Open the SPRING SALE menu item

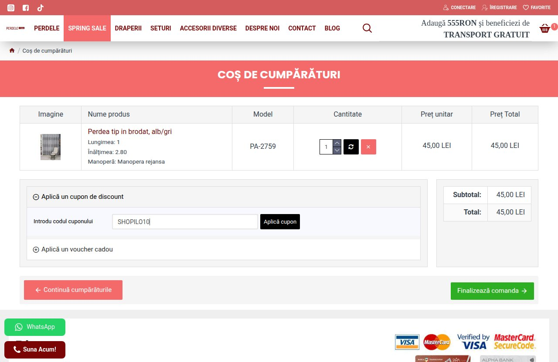coord(87,28)
